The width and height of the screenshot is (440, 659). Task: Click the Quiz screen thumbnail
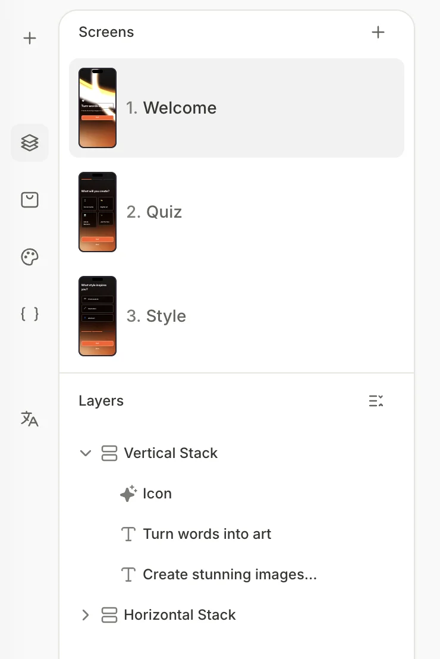pyautogui.click(x=98, y=212)
